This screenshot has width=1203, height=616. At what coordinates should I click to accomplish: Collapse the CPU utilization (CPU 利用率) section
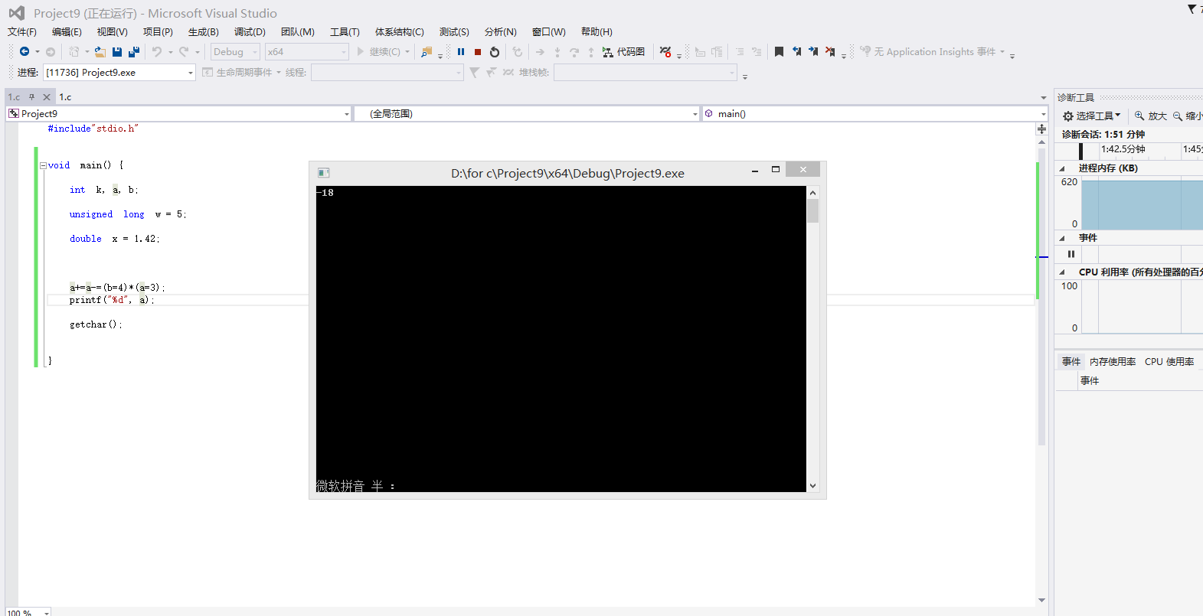[1062, 272]
